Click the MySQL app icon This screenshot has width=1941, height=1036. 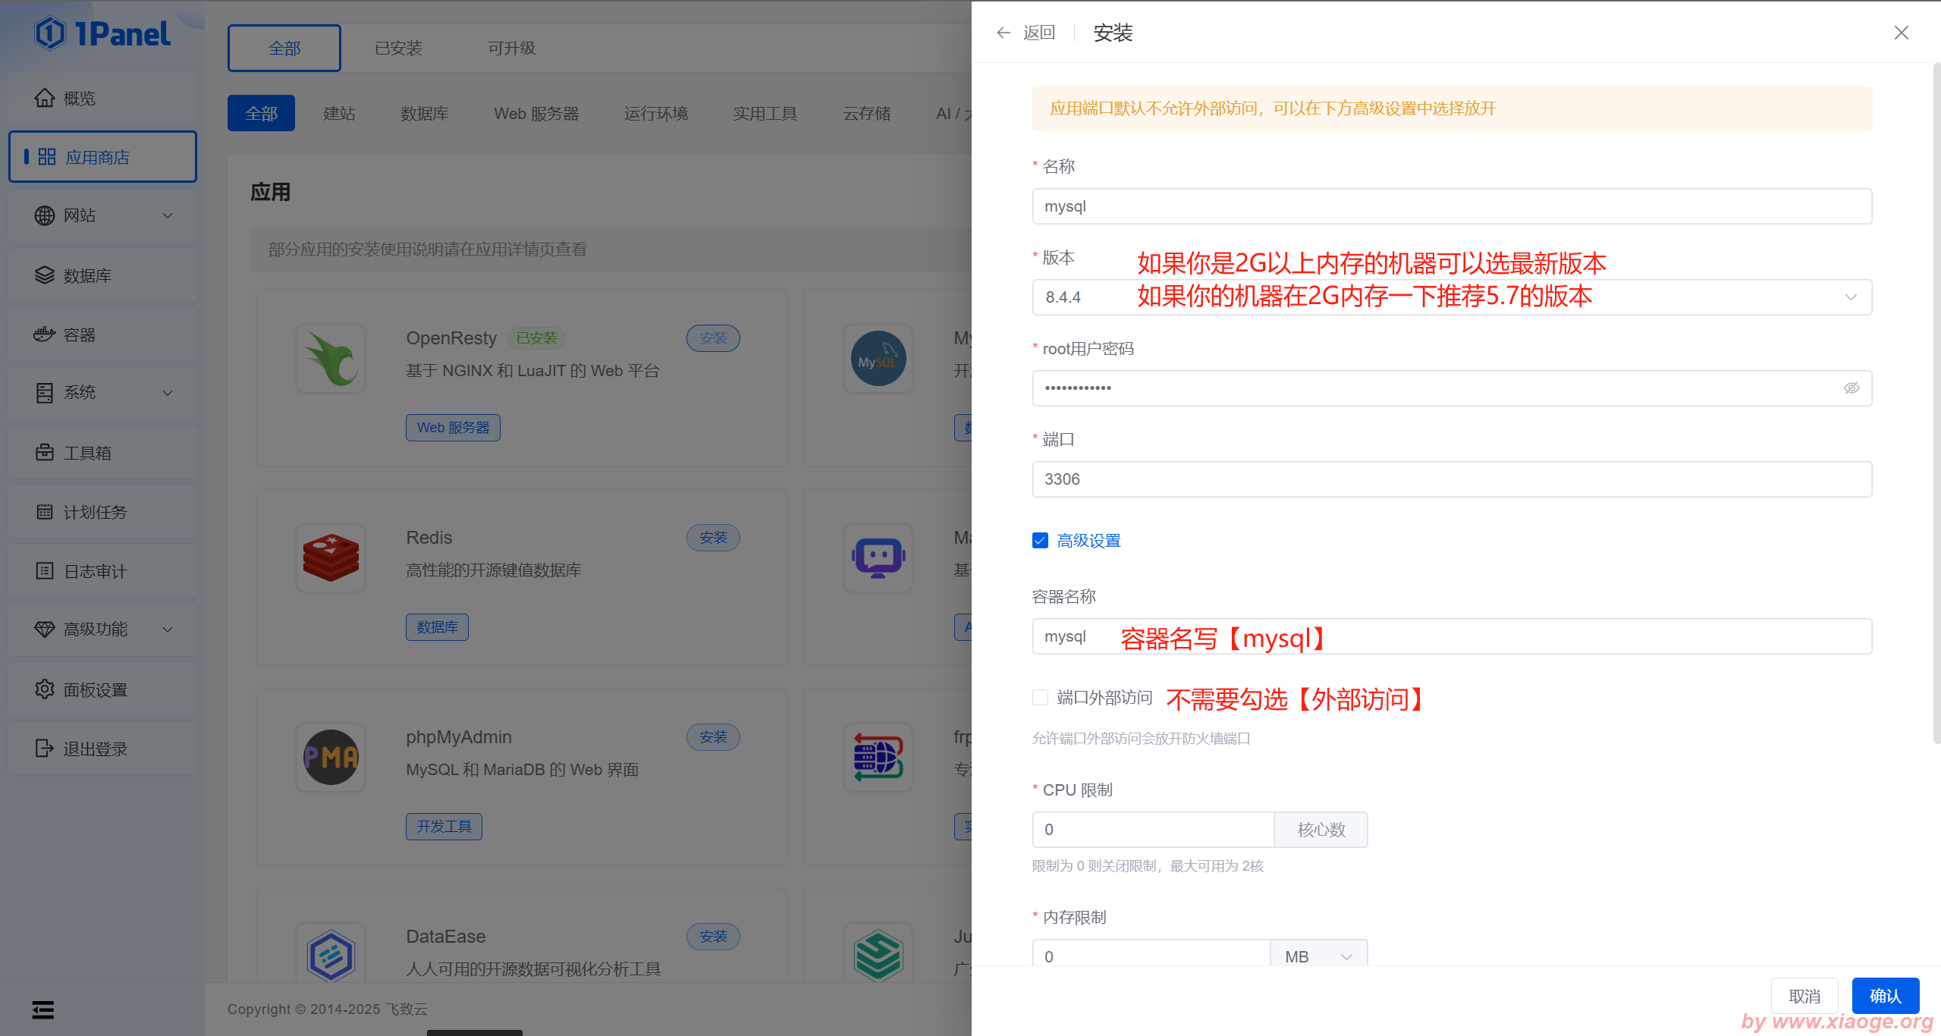878,359
